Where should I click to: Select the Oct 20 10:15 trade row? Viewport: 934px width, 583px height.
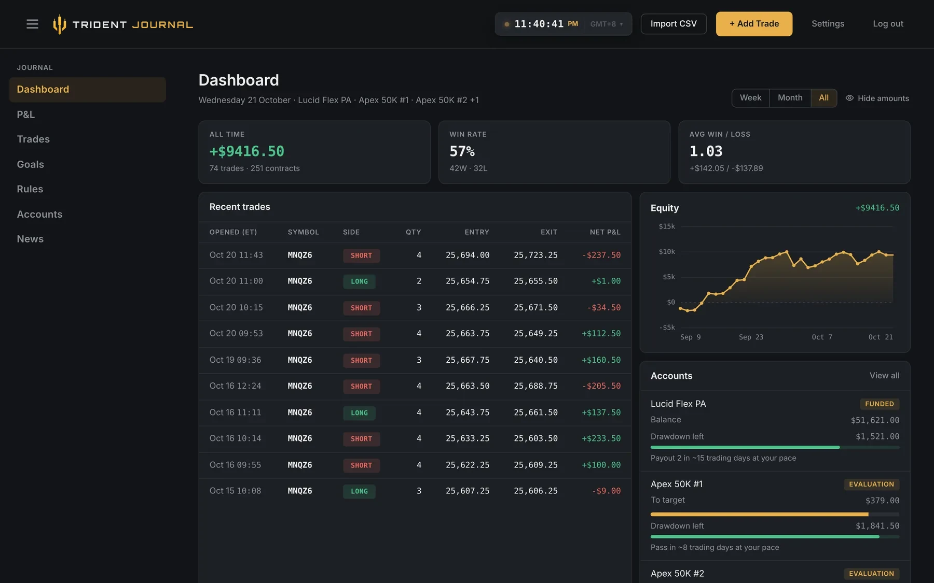tap(415, 308)
